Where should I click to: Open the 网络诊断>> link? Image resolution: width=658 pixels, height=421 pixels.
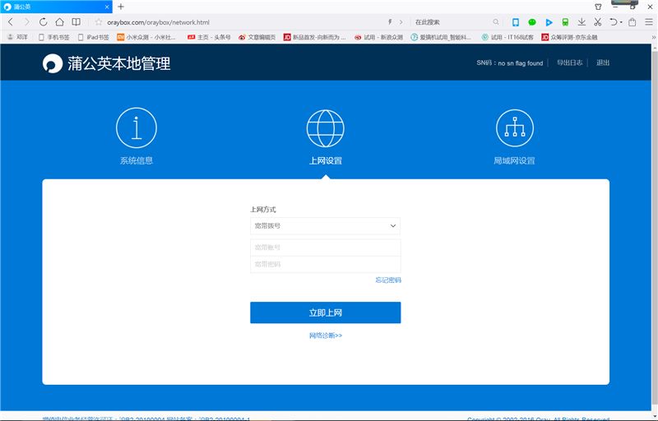click(326, 335)
